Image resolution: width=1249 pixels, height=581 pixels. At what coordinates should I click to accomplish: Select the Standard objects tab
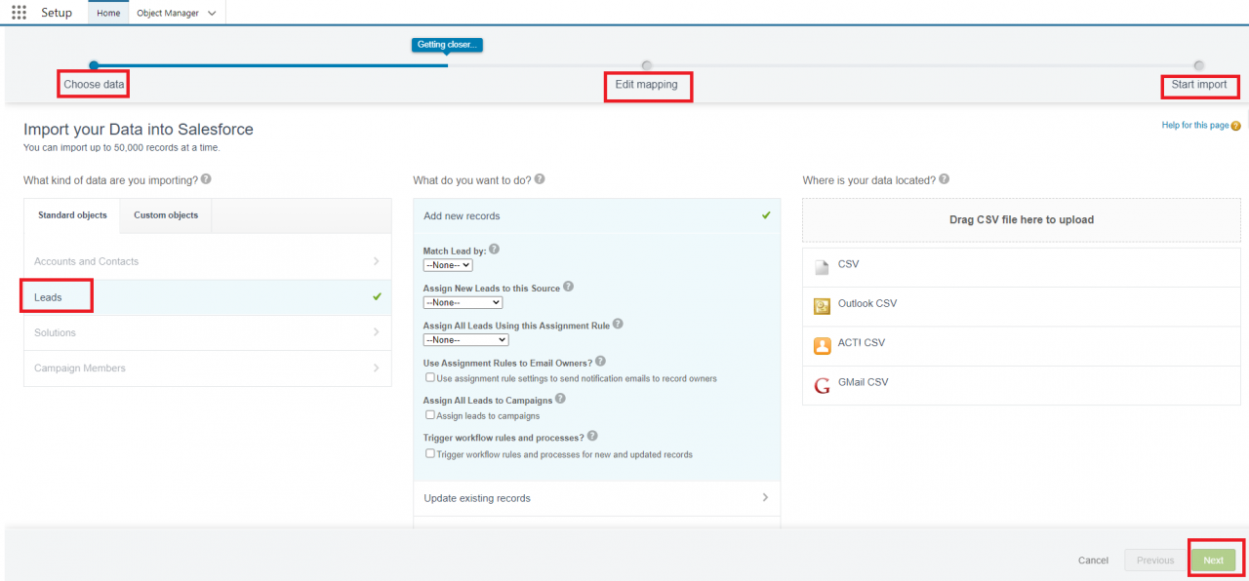point(72,215)
